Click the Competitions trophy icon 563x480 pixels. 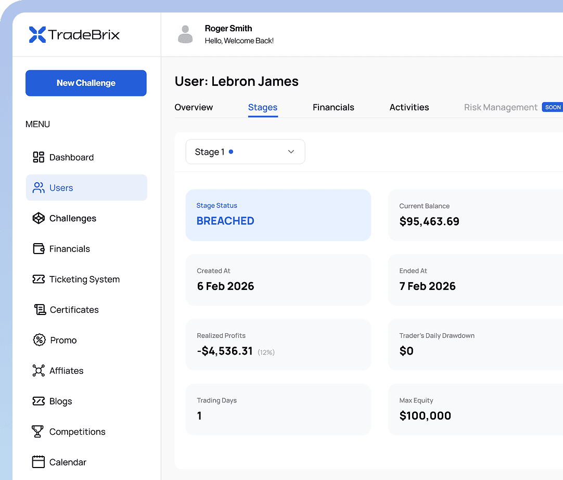[38, 432]
